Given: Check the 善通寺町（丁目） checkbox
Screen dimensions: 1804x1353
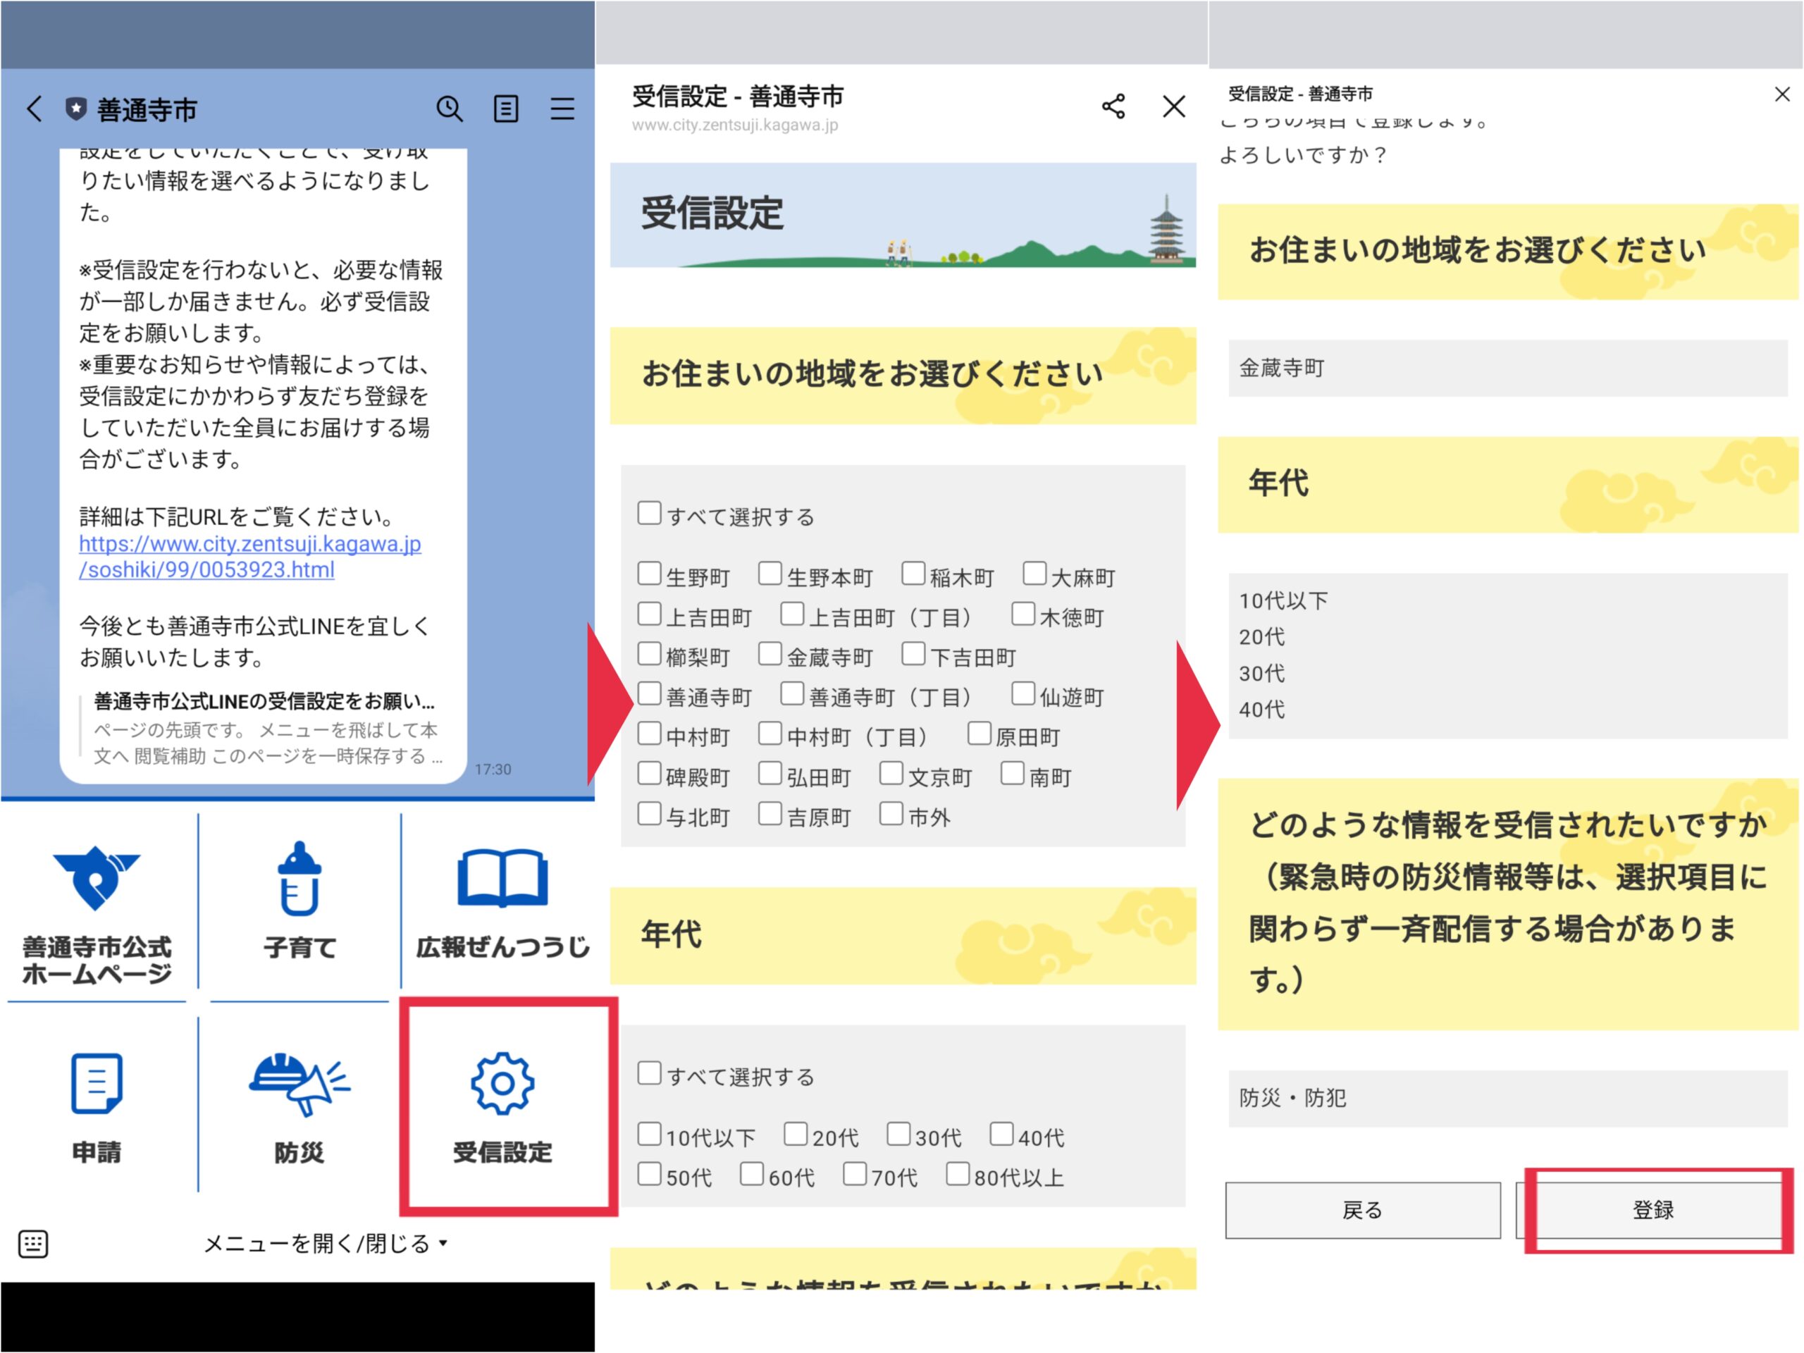Looking at the screenshot, I should tap(792, 693).
